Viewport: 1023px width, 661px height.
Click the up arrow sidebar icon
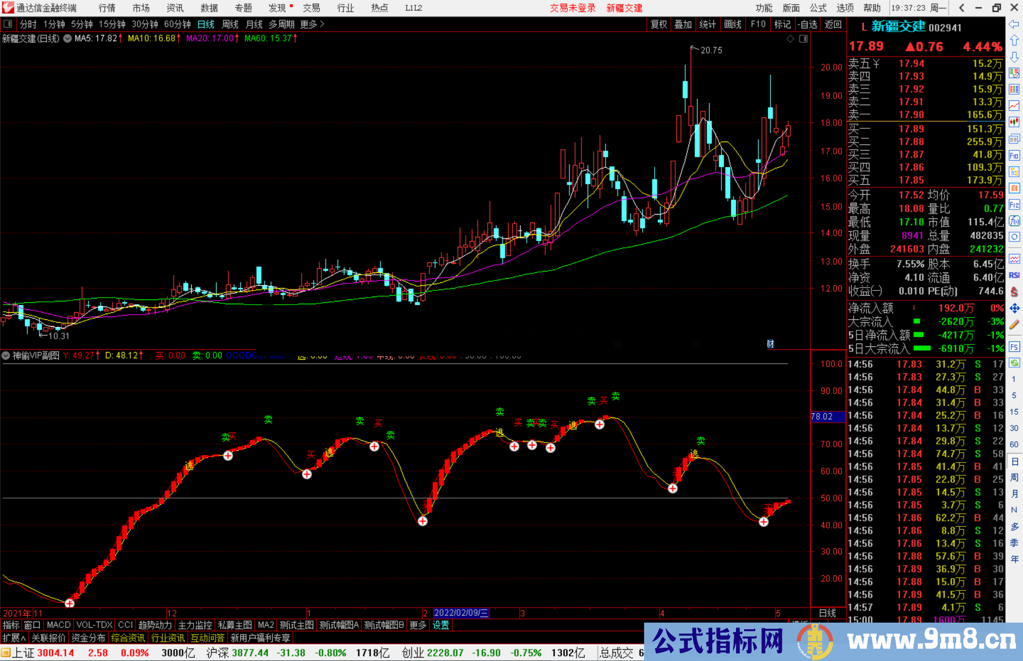(x=1014, y=40)
